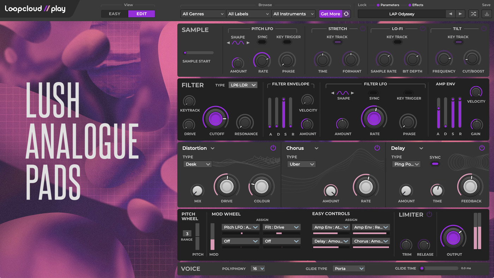Open the All Genres dropdown
The width and height of the screenshot is (494, 278).
[203, 14]
